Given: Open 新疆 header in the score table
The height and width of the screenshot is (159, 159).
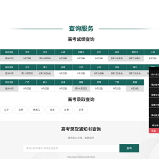Looking at the screenshot, I should pos(135,83).
